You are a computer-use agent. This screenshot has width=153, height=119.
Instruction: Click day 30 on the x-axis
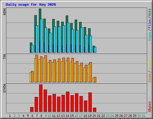139,116
